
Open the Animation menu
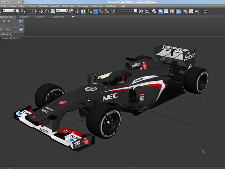tap(55, 6)
